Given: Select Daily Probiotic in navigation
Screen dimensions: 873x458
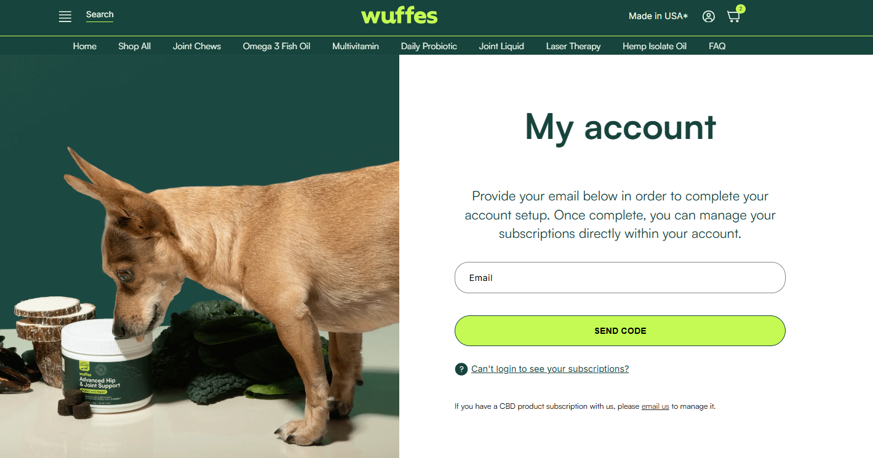Looking at the screenshot, I should (429, 46).
